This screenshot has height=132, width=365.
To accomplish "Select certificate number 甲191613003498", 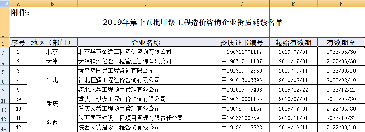I will (x=242, y=89).
